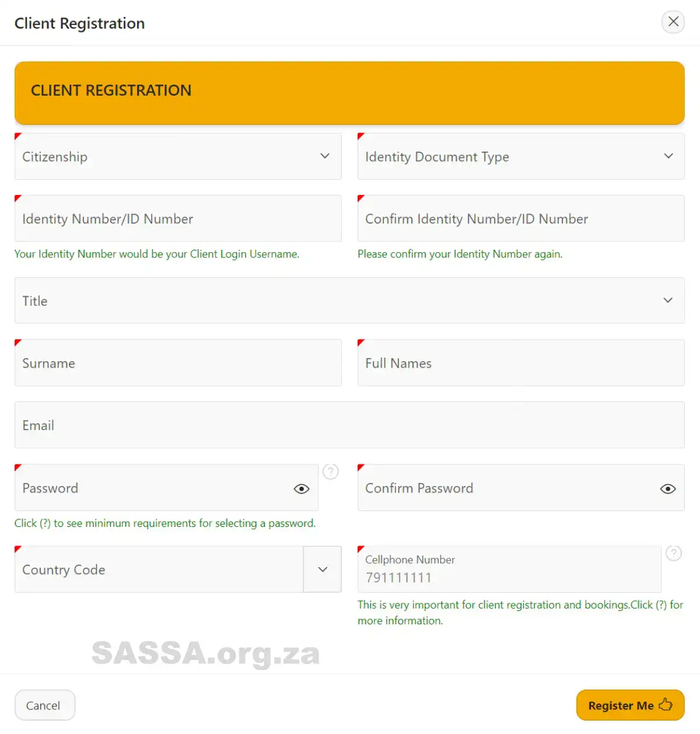Focus the Identity Number/ID Number field
This screenshot has height=734, width=700.
tap(178, 219)
